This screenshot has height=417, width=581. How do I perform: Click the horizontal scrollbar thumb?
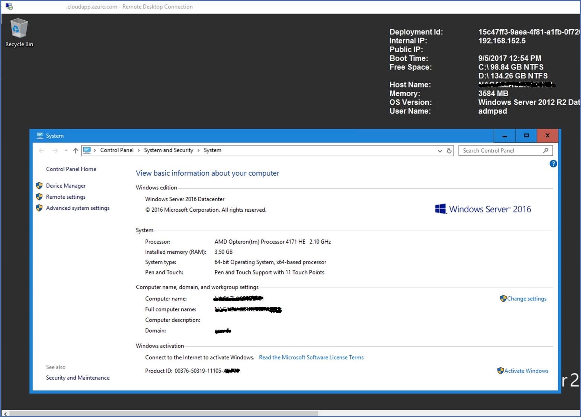(164, 413)
